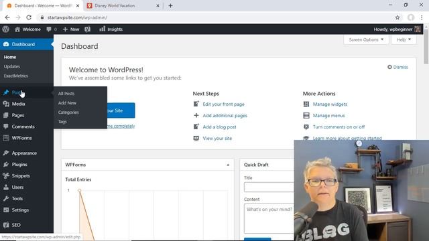The width and height of the screenshot is (429, 241).
Task: Click the address bar URL
Action: (77, 17)
